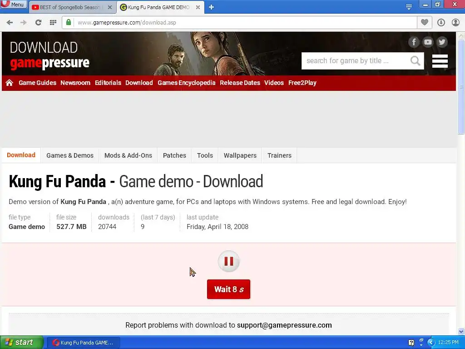The image size is (465, 349).
Task: Click the Friday, April 18, 2008 date
Action: coord(218,227)
